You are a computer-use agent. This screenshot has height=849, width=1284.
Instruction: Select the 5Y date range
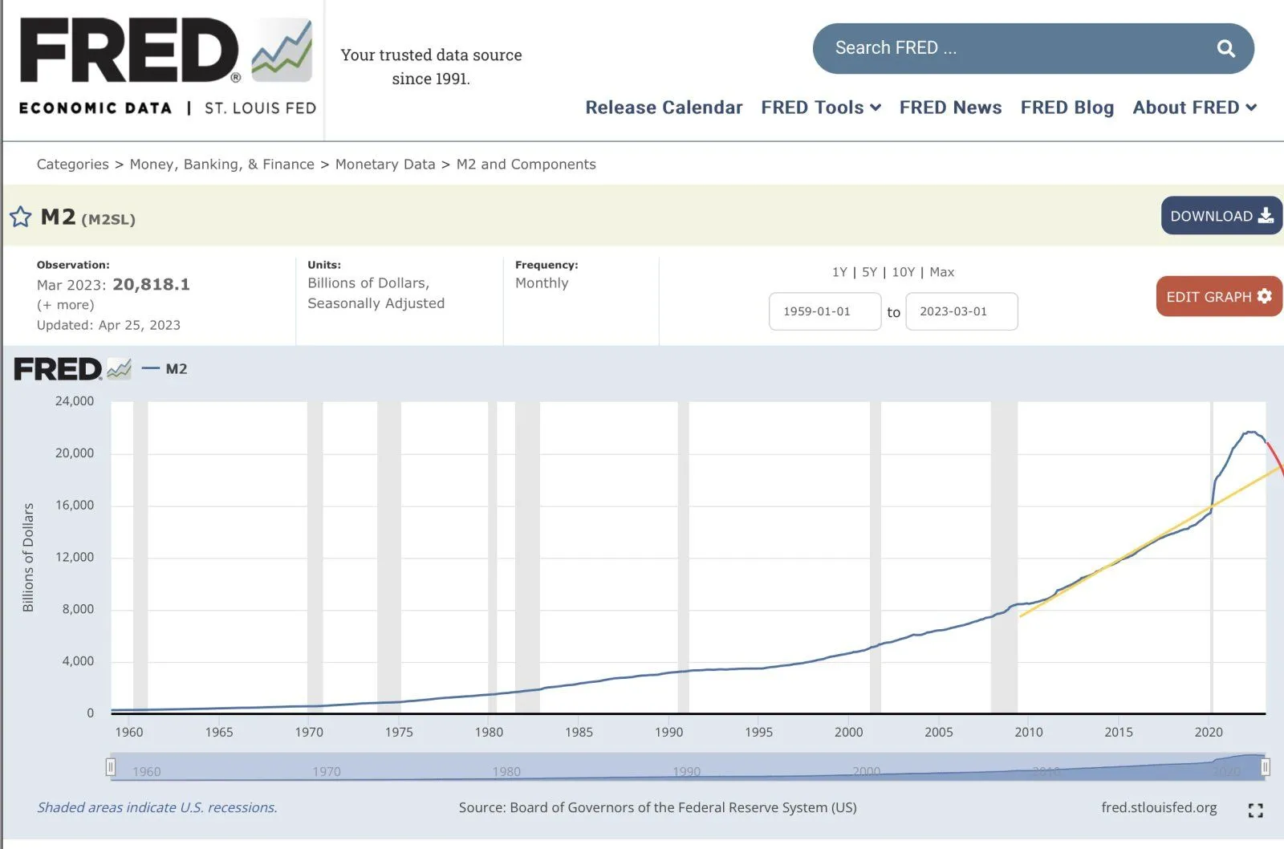869,272
